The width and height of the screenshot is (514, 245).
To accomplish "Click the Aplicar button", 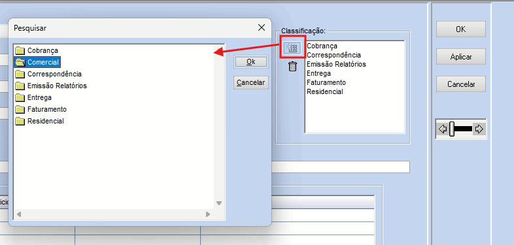I will [460, 57].
